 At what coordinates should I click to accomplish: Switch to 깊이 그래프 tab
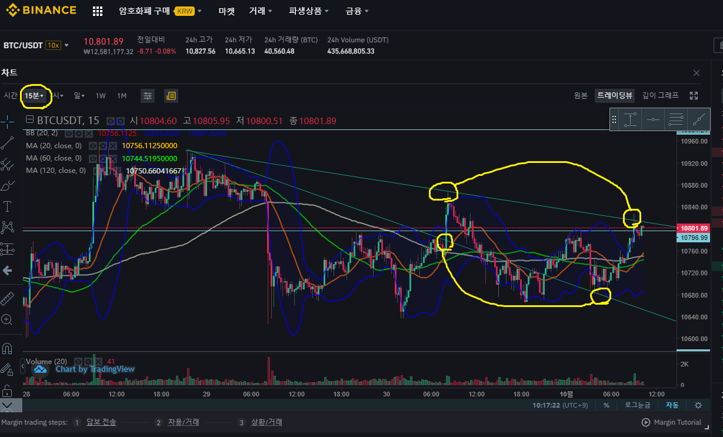[x=660, y=95]
